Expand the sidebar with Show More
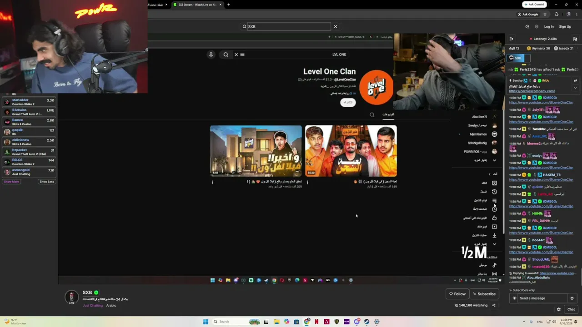 (x=11, y=182)
